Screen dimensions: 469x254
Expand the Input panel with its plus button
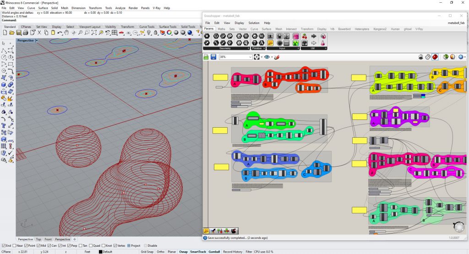point(298,49)
